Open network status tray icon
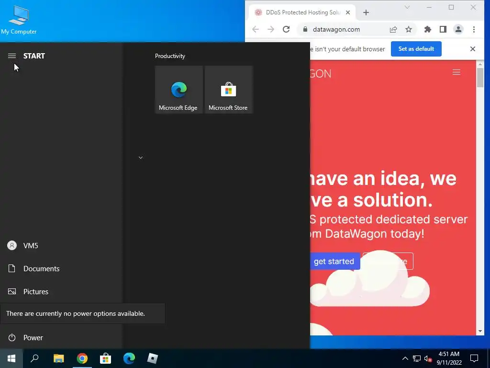490x368 pixels. click(417, 358)
